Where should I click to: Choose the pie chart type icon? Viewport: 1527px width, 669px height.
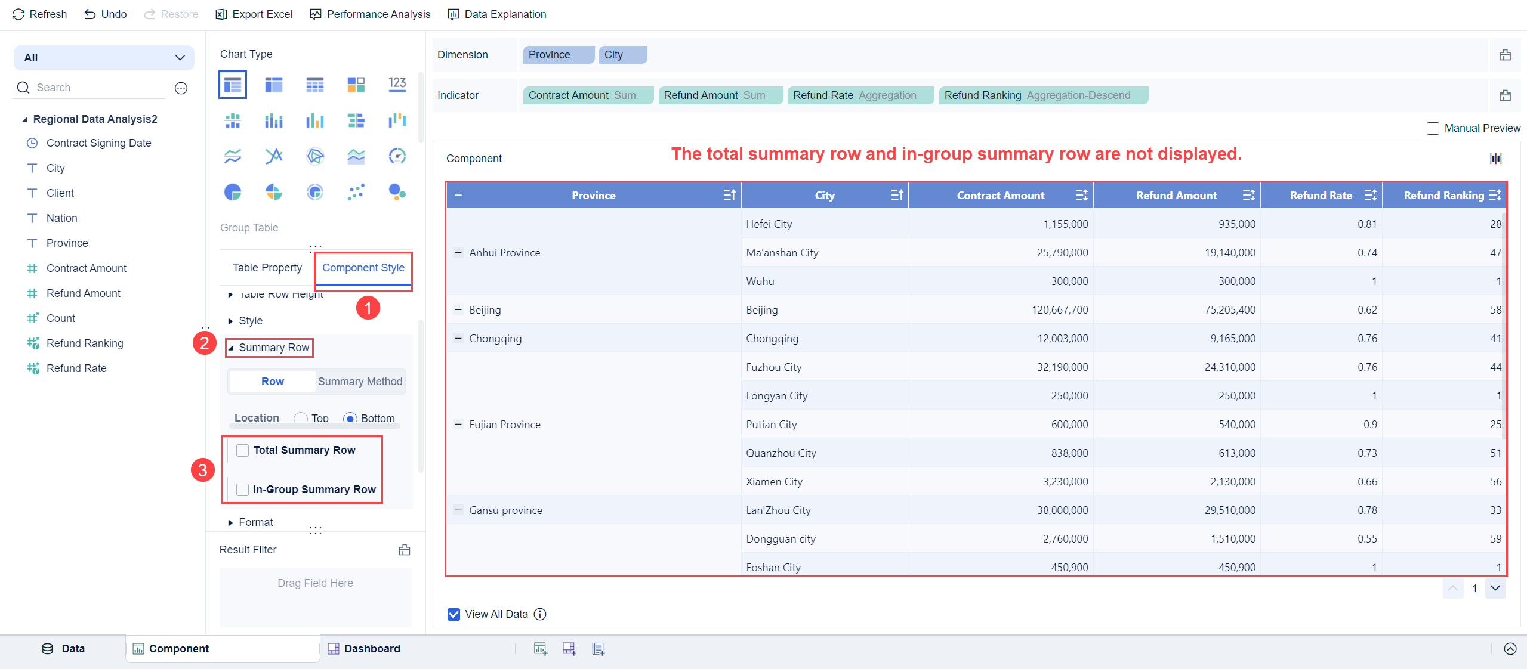(x=233, y=192)
